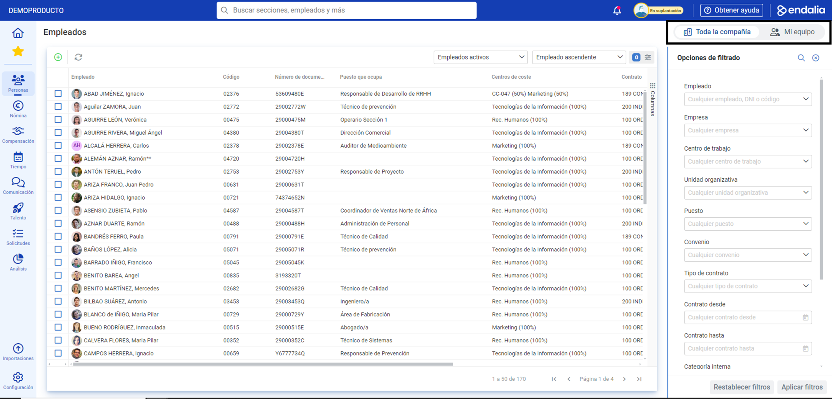This screenshot has height=399, width=832.
Task: Expand the Empleados activos dropdown
Action: 480,57
